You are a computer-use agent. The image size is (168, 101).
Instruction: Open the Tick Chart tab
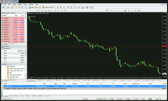[12, 44]
